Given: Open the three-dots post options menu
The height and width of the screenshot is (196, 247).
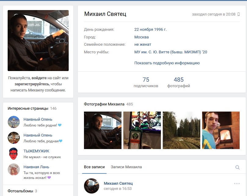Looking at the screenshot, I should (x=237, y=184).
